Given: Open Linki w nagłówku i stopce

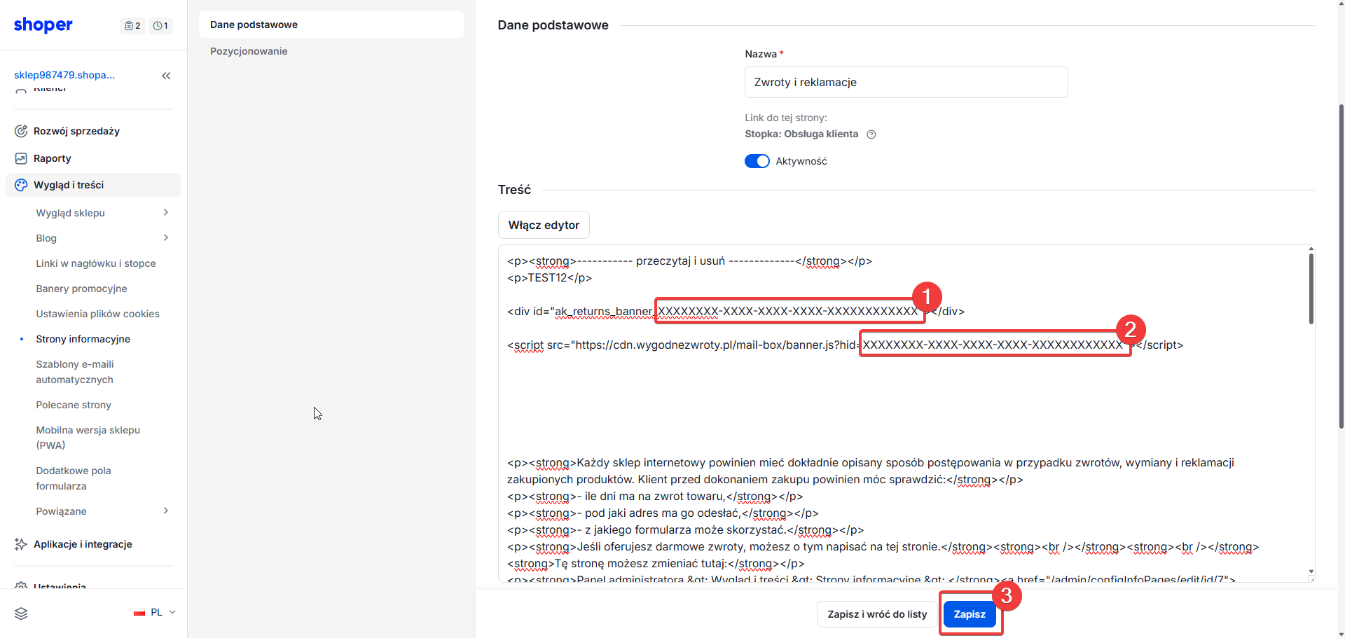Looking at the screenshot, I should pos(96,263).
